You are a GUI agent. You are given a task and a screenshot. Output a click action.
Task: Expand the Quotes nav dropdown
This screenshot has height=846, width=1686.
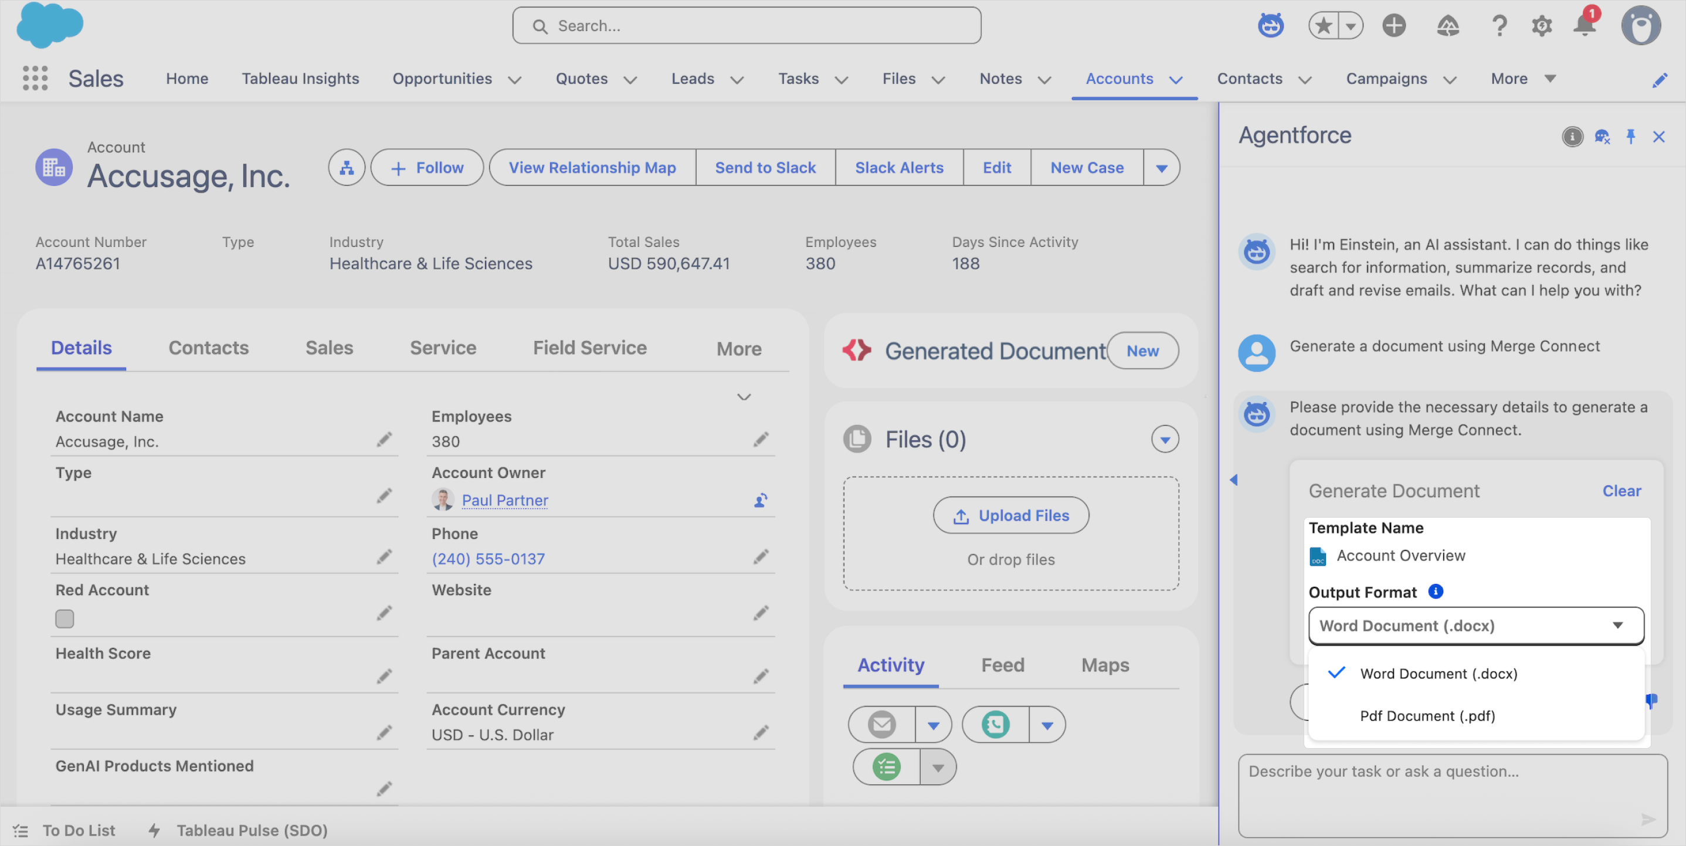click(x=630, y=80)
